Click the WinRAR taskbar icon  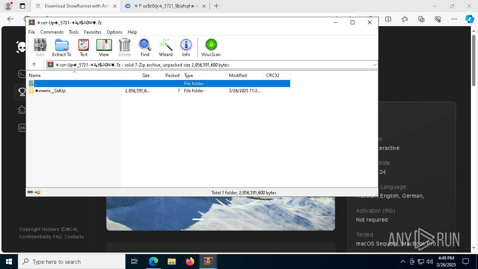[x=208, y=262]
